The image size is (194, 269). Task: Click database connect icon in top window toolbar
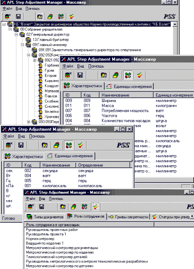(8, 17)
